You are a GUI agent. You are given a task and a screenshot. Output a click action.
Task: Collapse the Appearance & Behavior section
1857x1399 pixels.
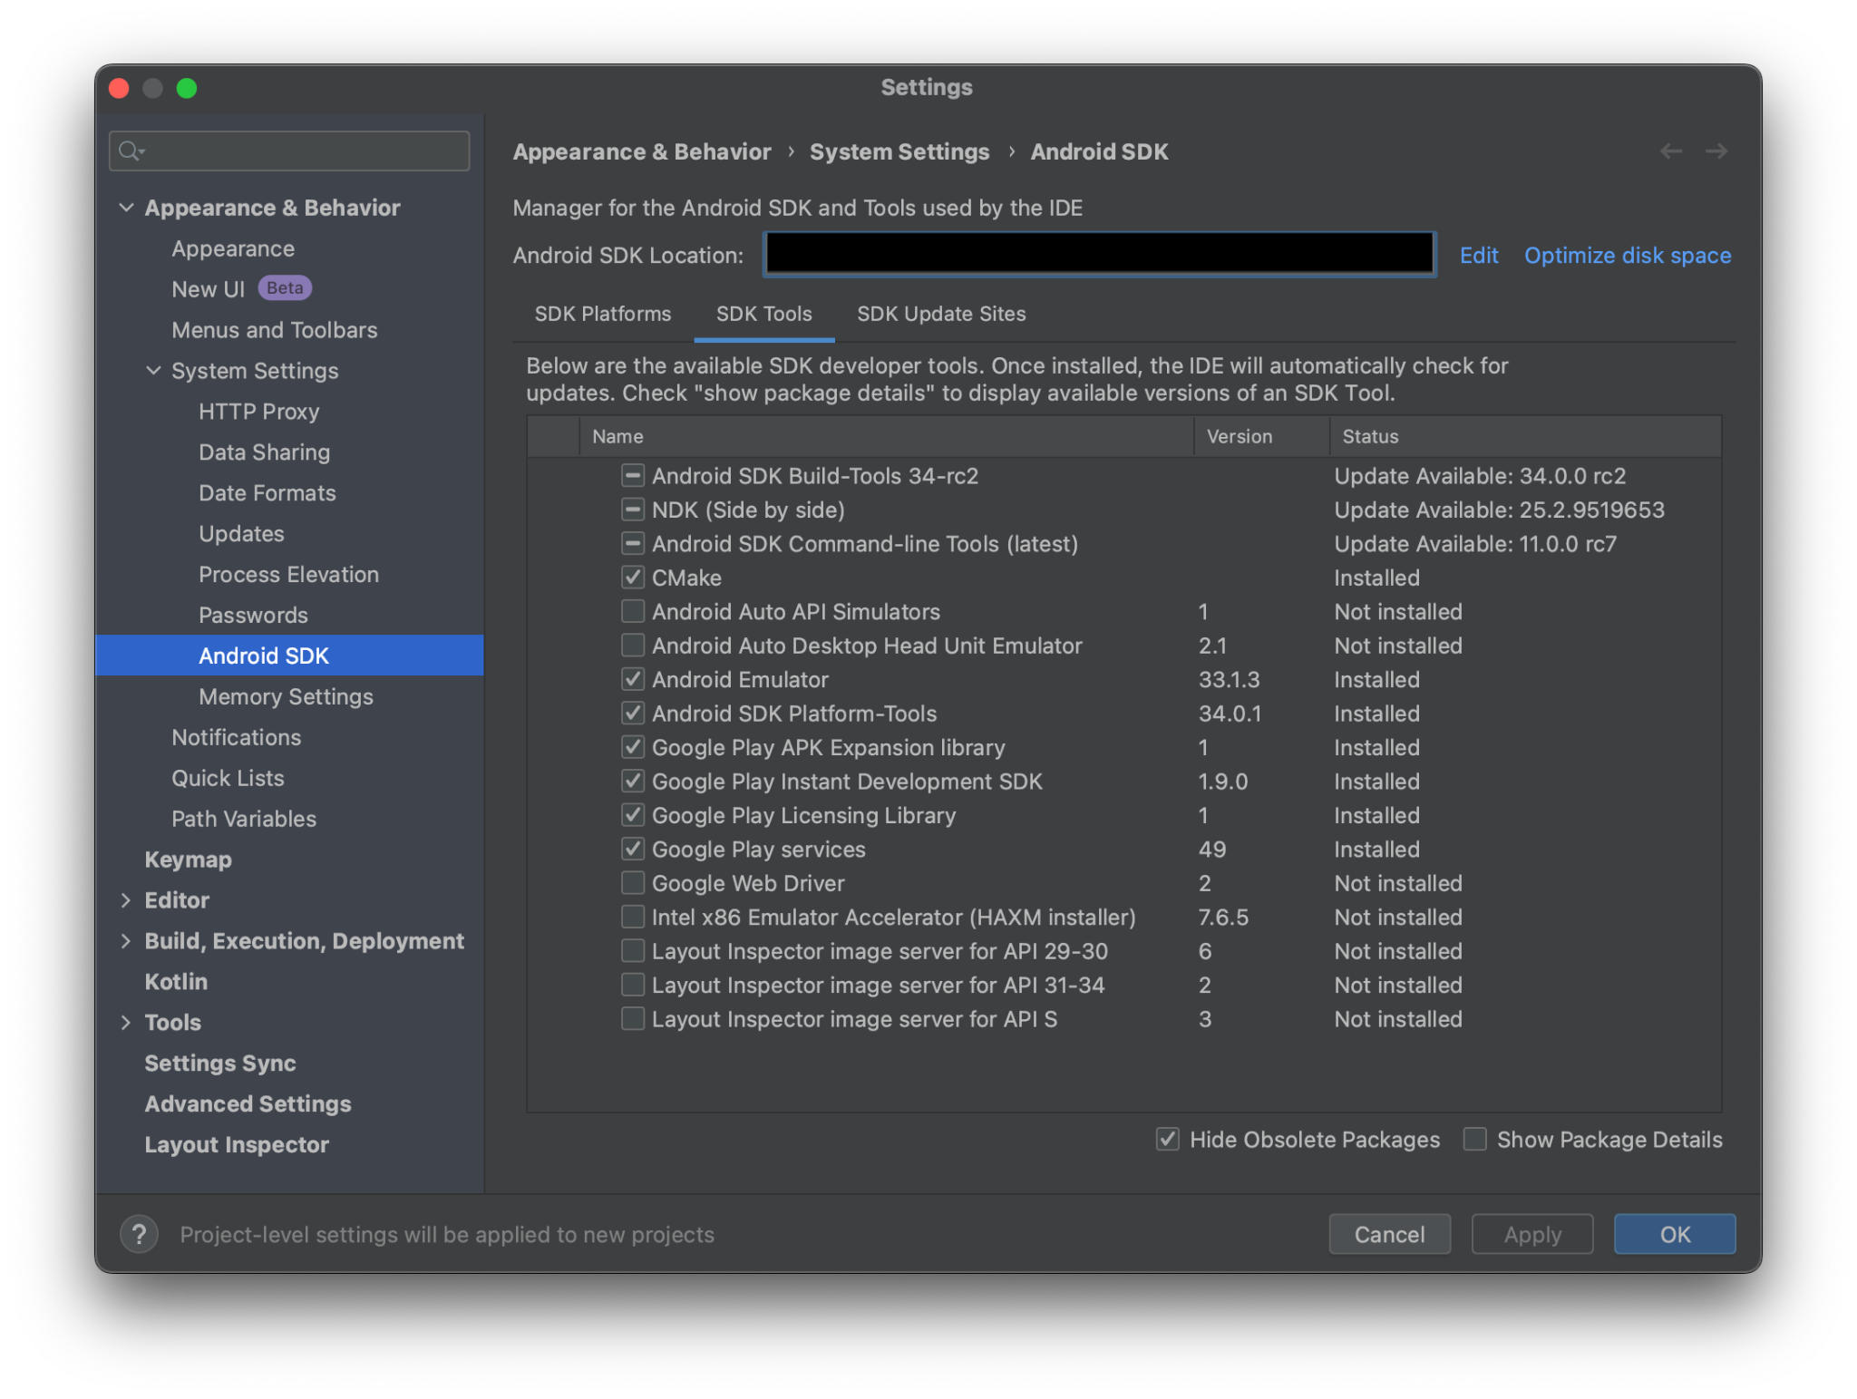point(127,207)
